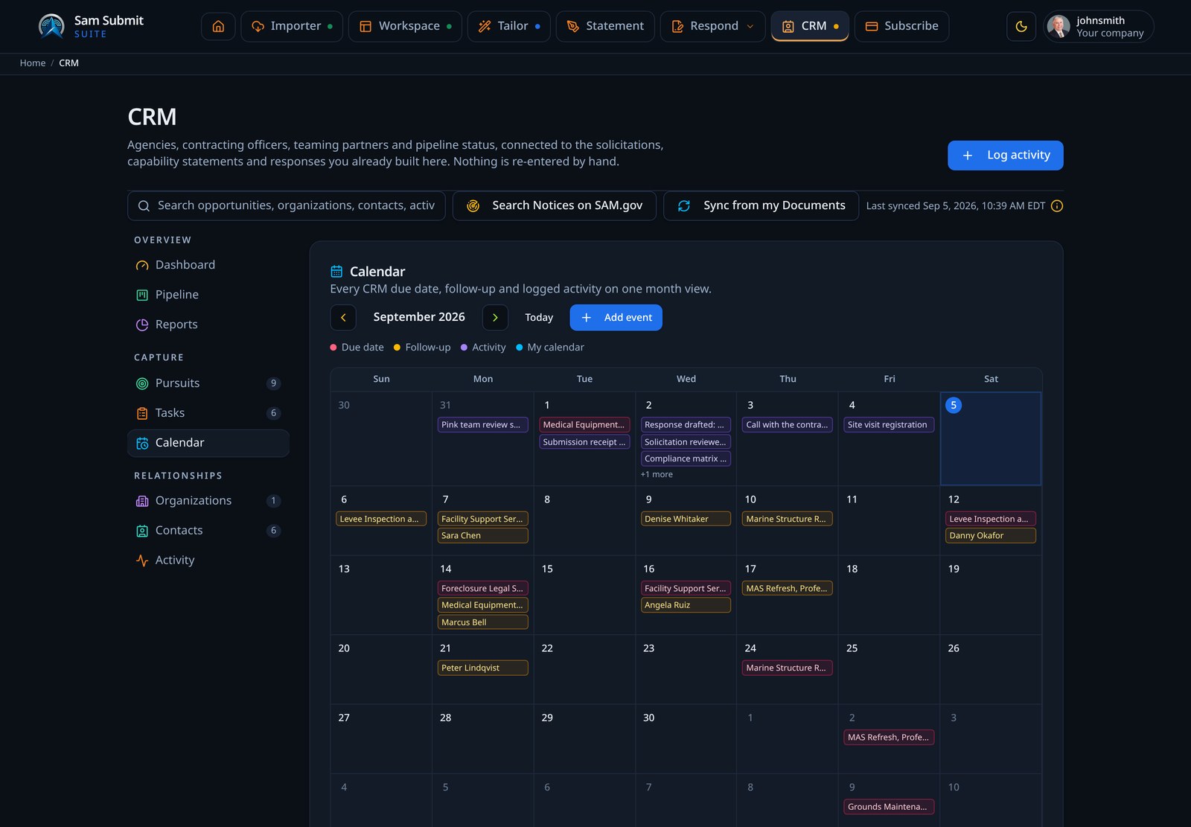
Task: Open the Foreclosure Legal S... event
Action: point(483,589)
